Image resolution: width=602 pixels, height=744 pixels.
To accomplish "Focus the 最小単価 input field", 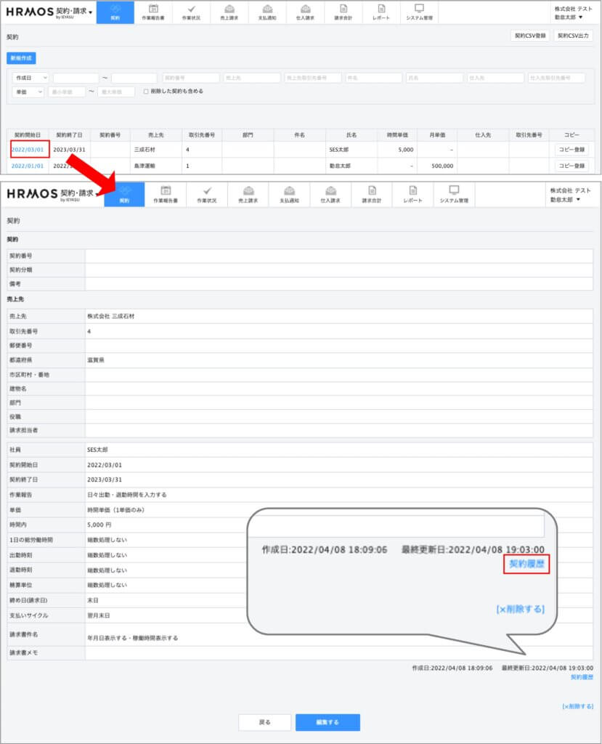I will pyautogui.click(x=67, y=92).
